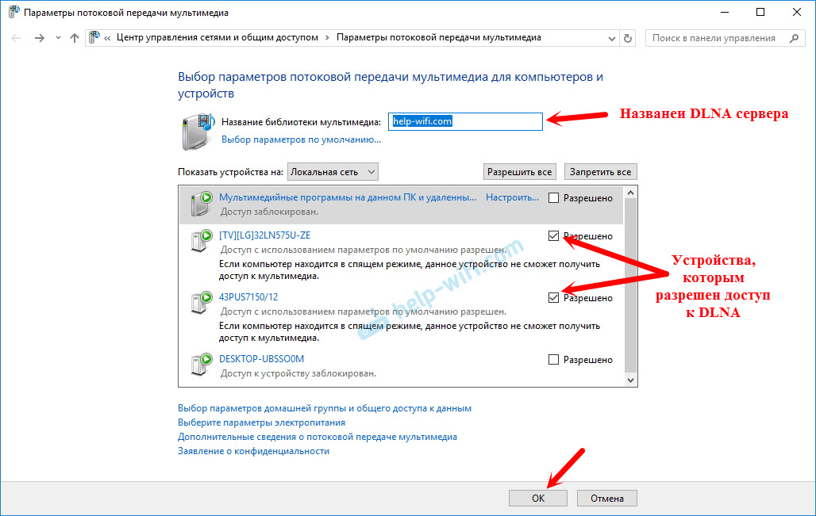
Task: Open 'Настроить...' link for multimedia programs
Action: point(512,197)
